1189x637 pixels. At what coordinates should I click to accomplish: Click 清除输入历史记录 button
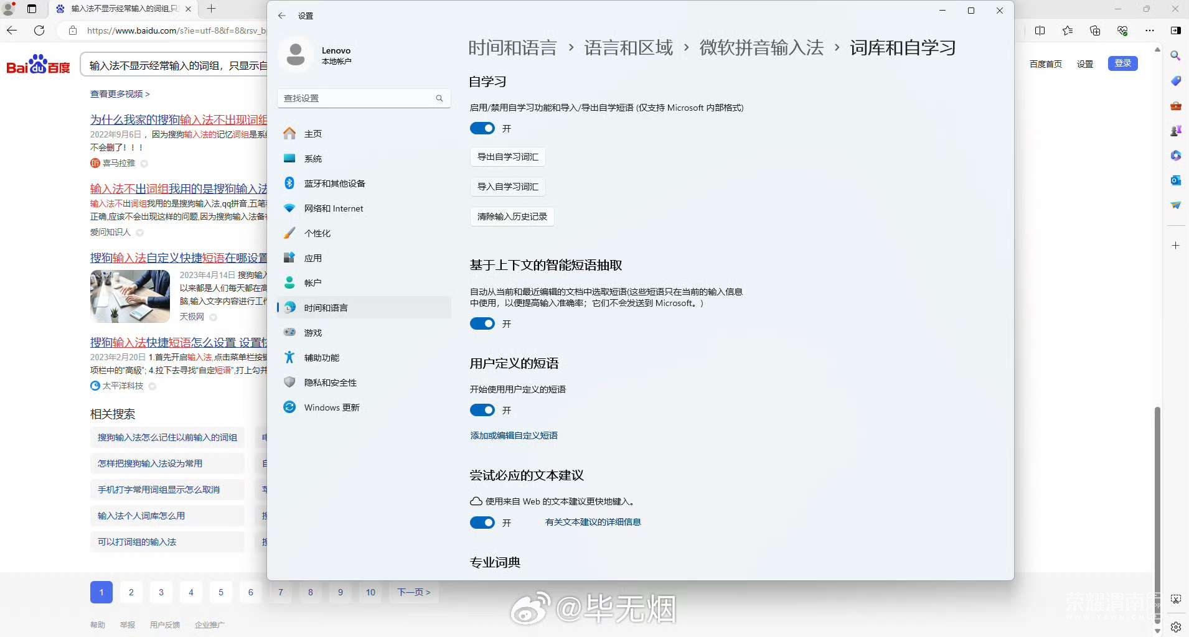[512, 216]
